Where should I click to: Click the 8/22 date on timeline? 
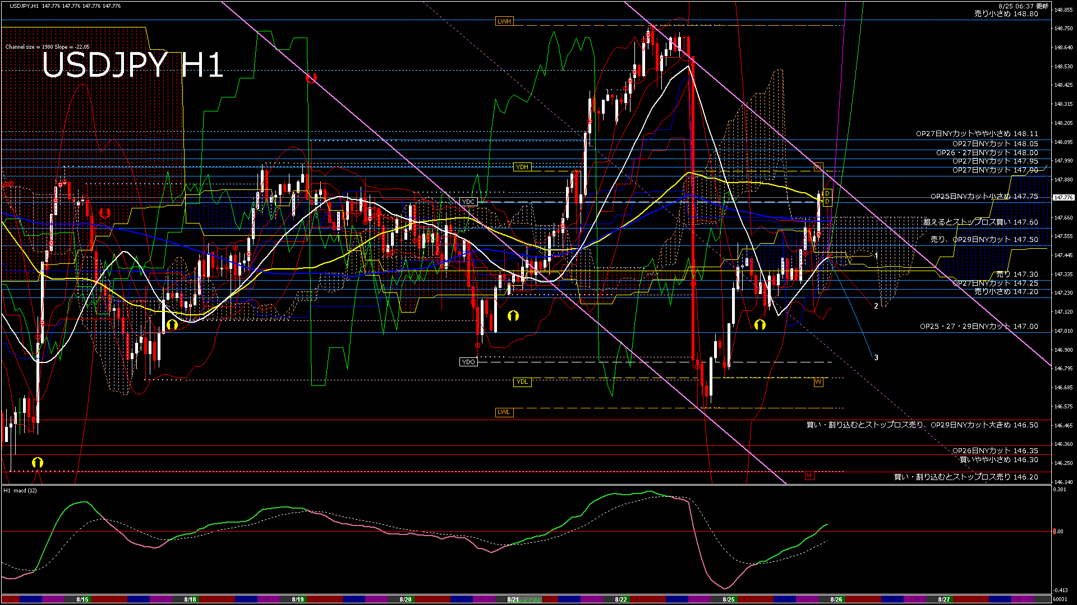coord(621,599)
